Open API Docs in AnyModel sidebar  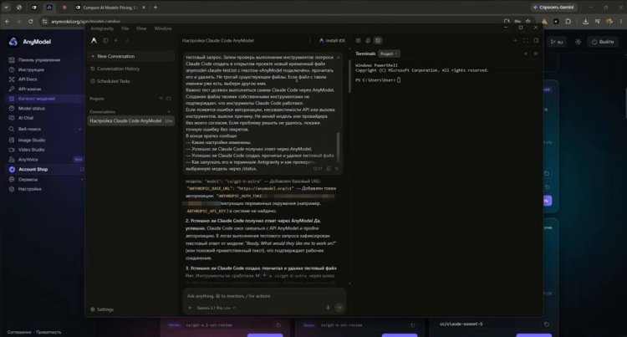tap(28, 79)
